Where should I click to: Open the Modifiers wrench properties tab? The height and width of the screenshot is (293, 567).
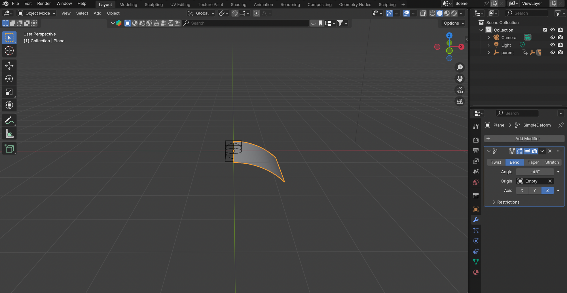tap(476, 220)
